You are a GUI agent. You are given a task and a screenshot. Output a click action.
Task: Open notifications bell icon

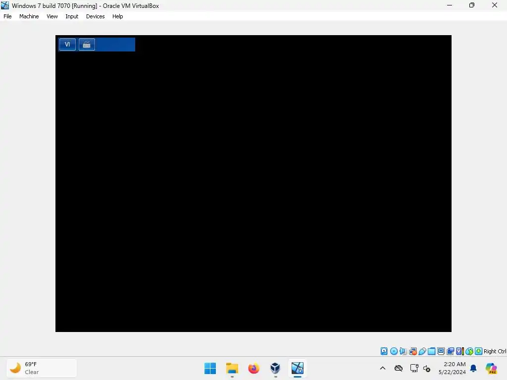tap(473, 368)
